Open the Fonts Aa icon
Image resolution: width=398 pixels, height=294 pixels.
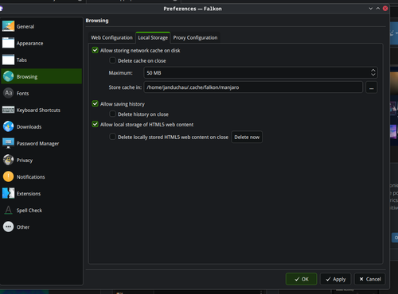[x=8, y=93]
